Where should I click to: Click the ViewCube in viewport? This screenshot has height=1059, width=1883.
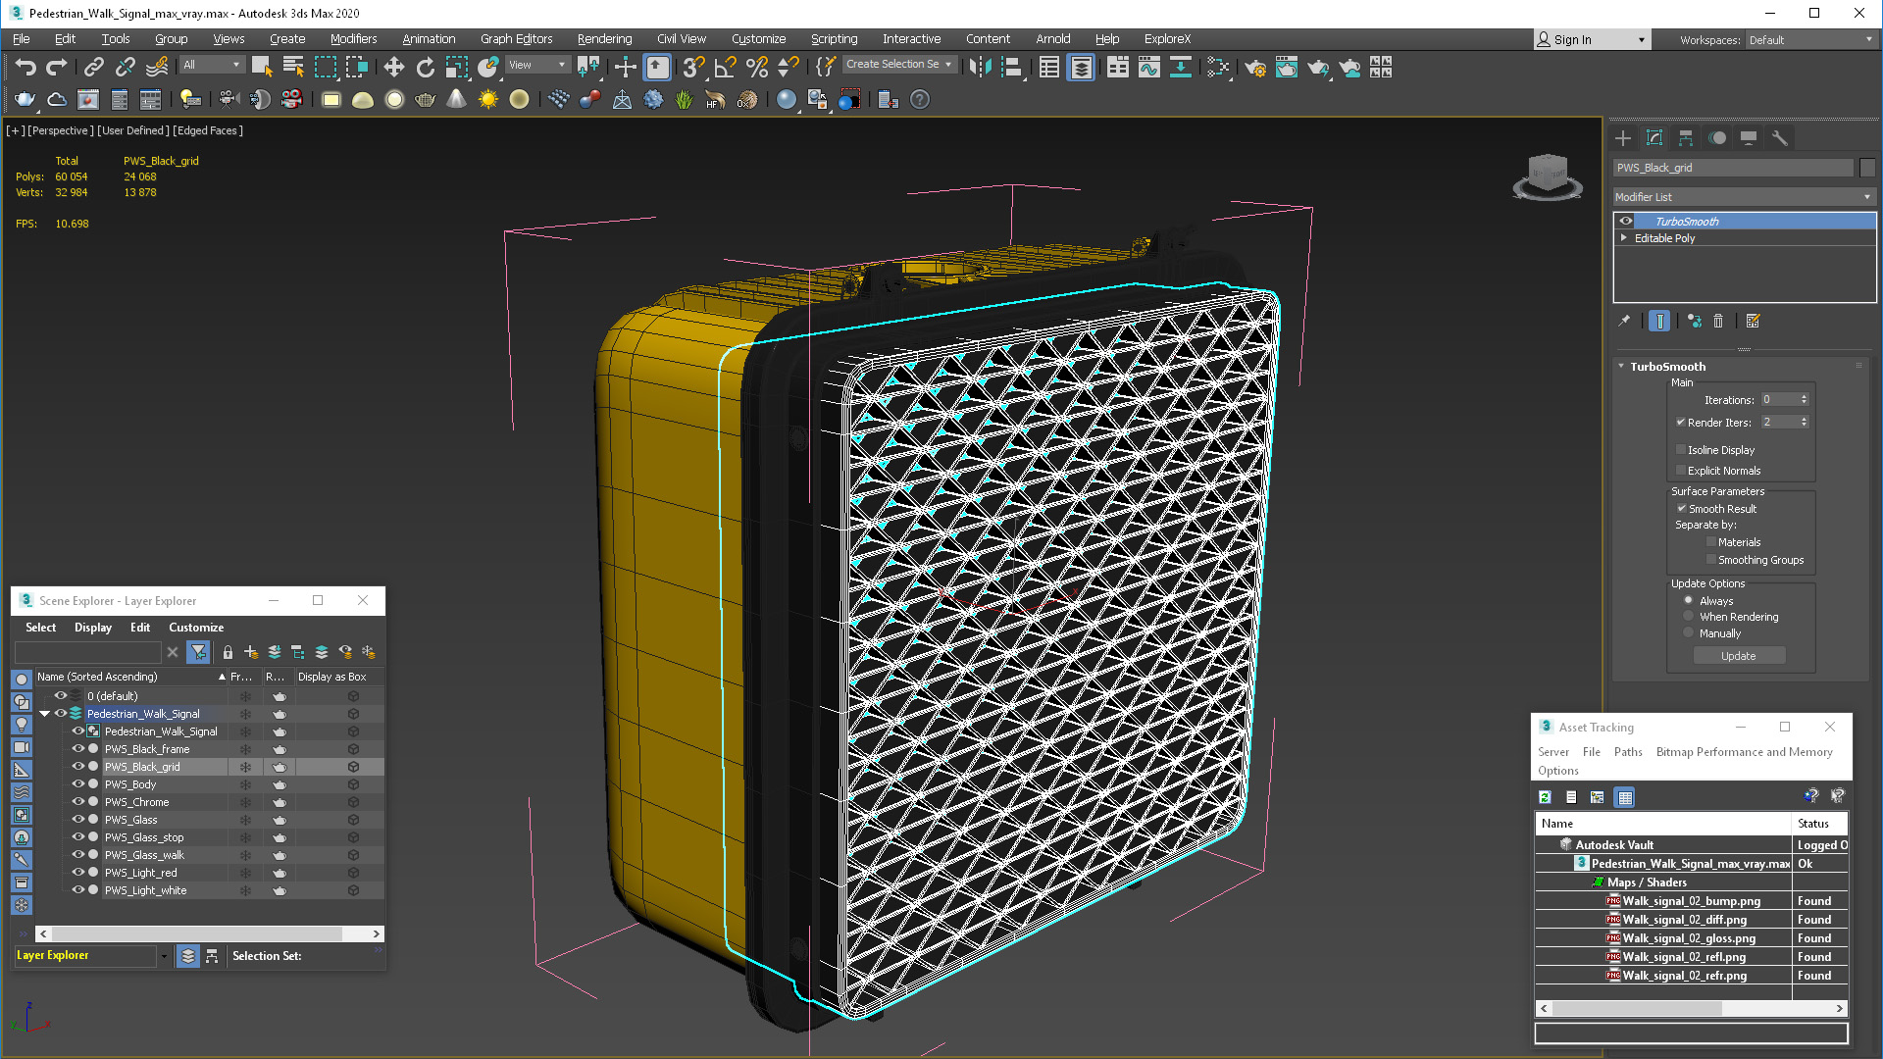[1548, 176]
